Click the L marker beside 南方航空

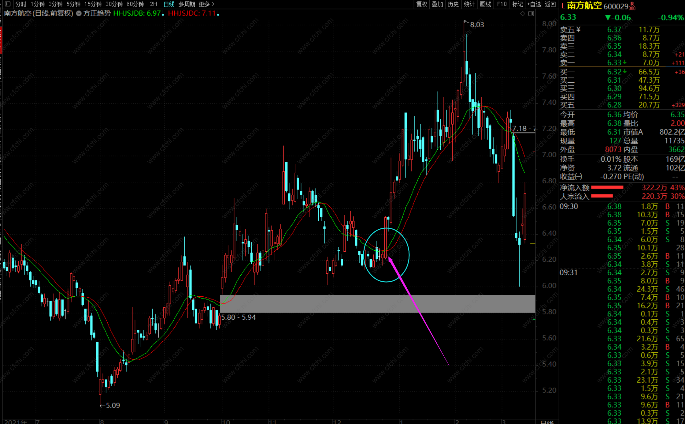click(563, 6)
